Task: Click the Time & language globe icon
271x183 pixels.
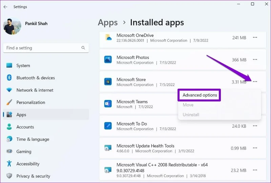Action: click(x=9, y=139)
